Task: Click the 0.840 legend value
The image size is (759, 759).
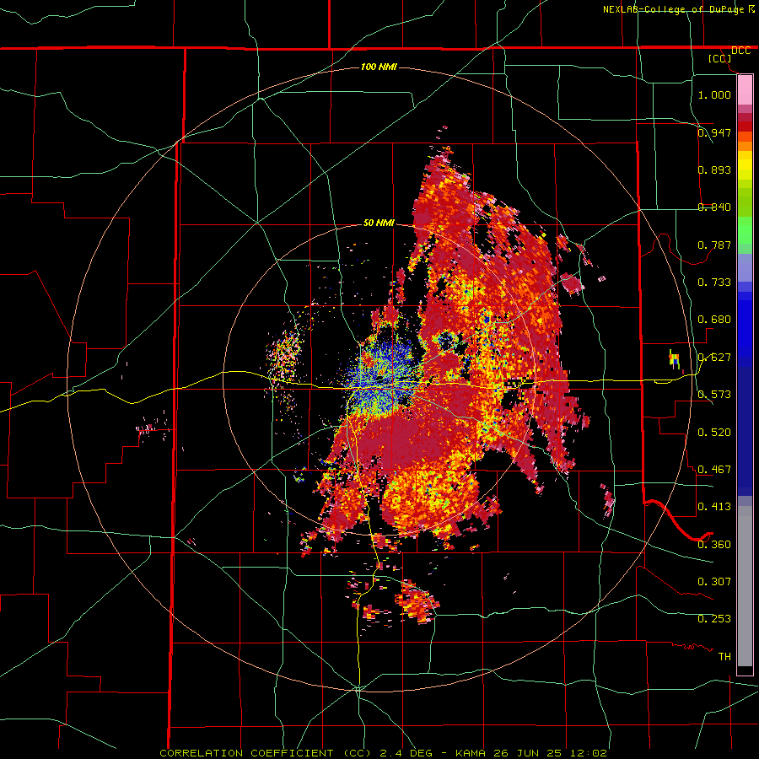Action: coord(714,207)
